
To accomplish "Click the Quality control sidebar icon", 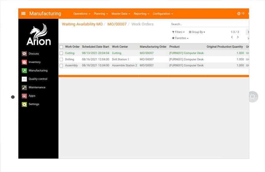I will point(24,79).
